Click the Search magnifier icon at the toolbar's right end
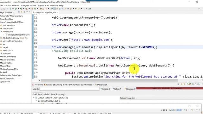This screenshot has width=203, height=114. (x=200, y=9)
